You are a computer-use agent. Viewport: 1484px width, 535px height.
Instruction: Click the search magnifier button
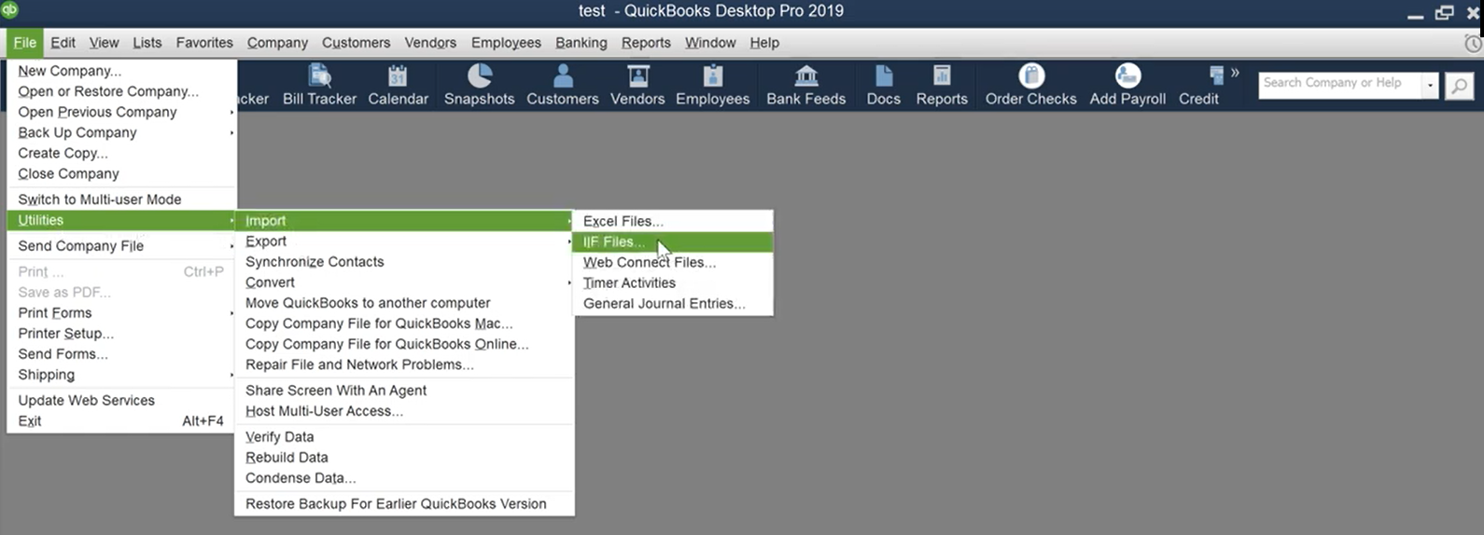1459,86
